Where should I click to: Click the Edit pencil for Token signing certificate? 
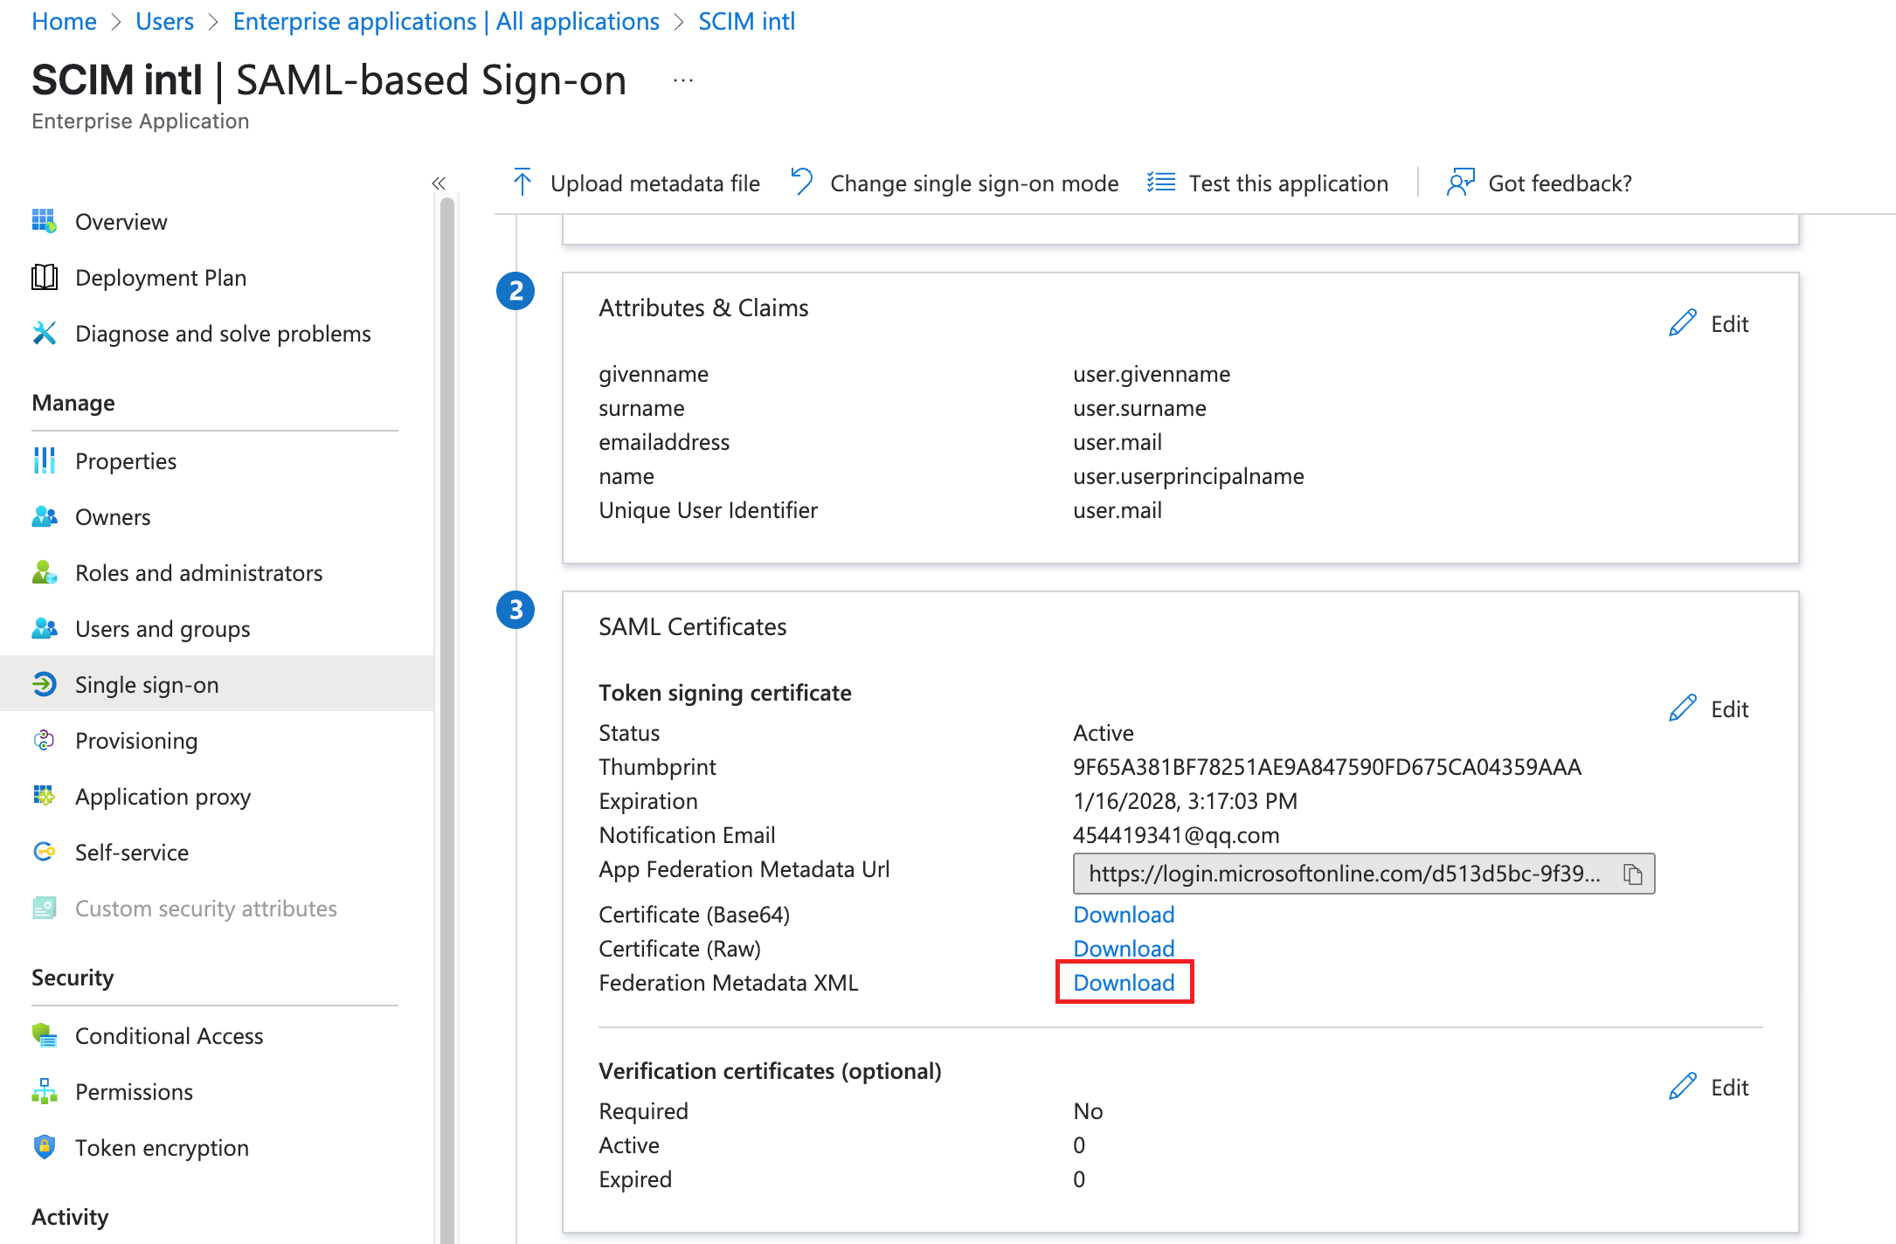1683,708
